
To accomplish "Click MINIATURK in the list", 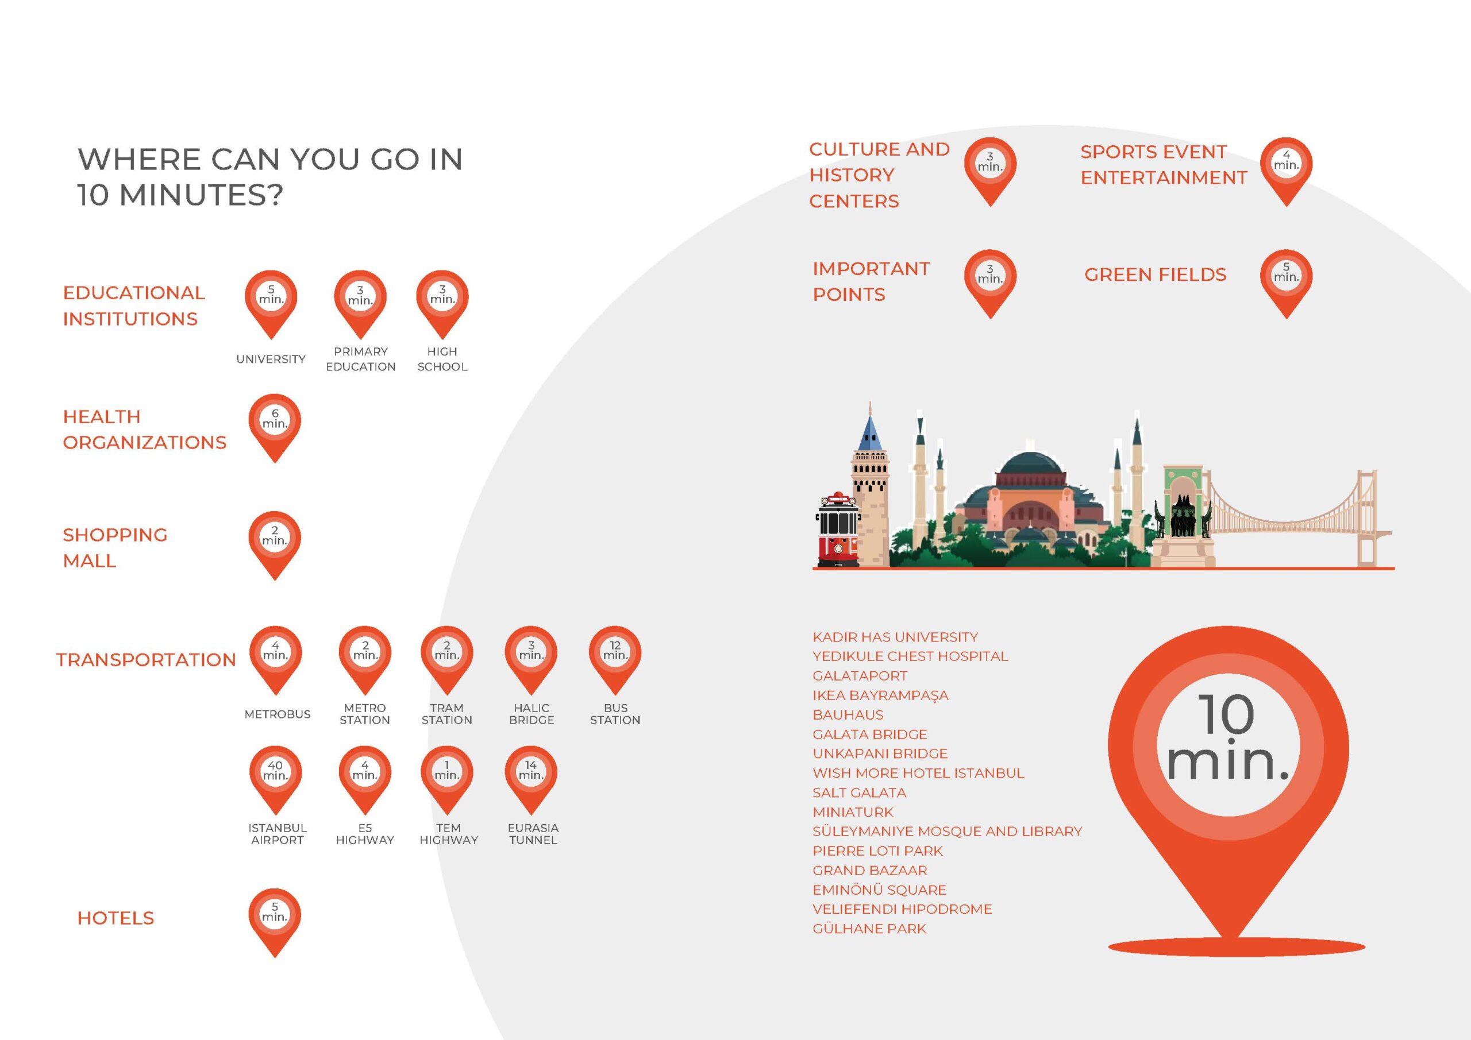I will [x=853, y=812].
